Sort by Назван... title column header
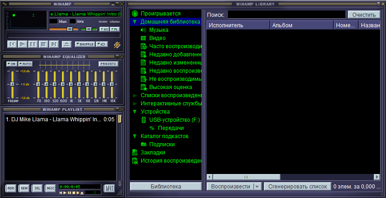The image size is (386, 198). click(370, 25)
